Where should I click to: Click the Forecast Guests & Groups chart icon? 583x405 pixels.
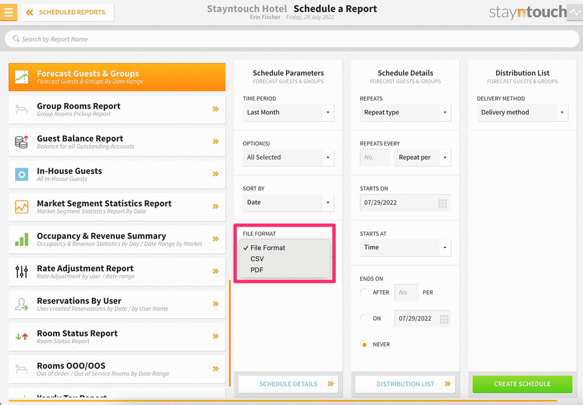click(22, 77)
